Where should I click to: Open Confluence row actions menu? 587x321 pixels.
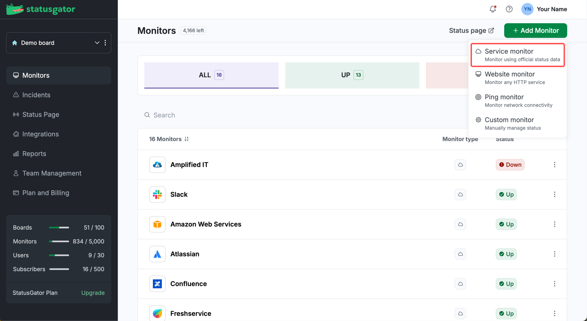(x=554, y=284)
